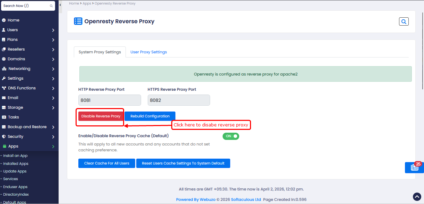Click the Security shield icon in sidebar

[x=4, y=136]
